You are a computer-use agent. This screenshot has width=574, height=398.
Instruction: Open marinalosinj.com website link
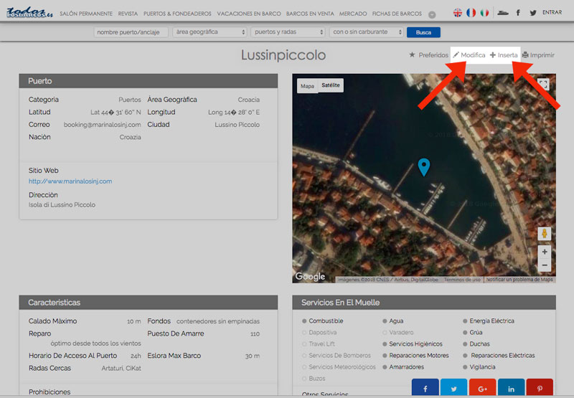click(x=70, y=181)
